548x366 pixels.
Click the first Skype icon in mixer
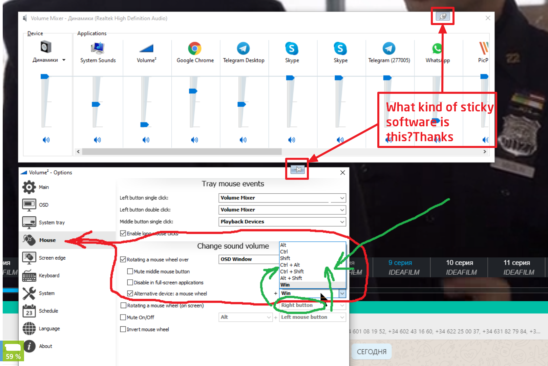292,48
